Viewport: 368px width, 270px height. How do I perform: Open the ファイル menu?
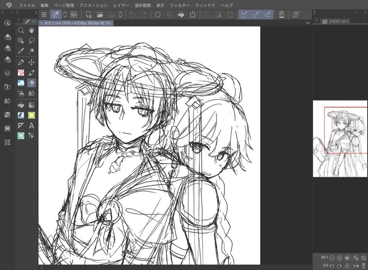coord(27,5)
